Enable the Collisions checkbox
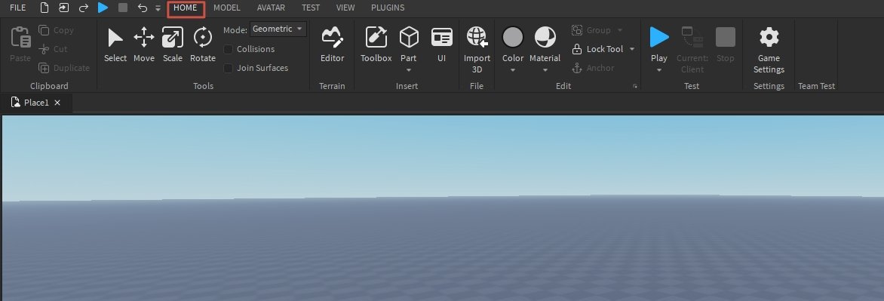Screen dimensions: 884x301 [x=229, y=49]
